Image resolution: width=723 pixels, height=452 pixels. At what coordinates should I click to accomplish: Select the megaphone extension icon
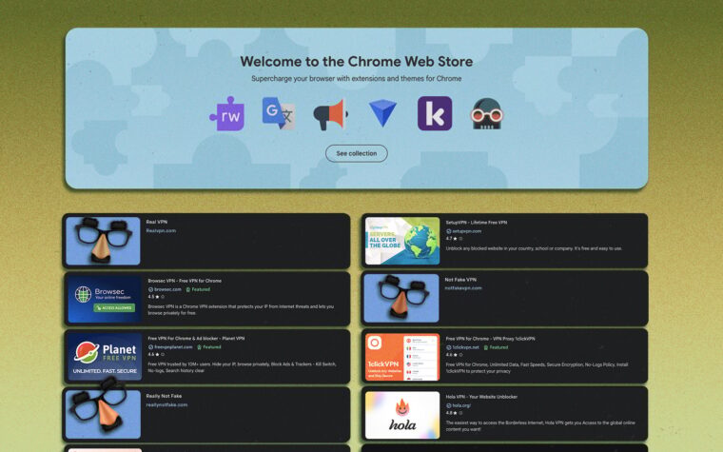coord(330,114)
